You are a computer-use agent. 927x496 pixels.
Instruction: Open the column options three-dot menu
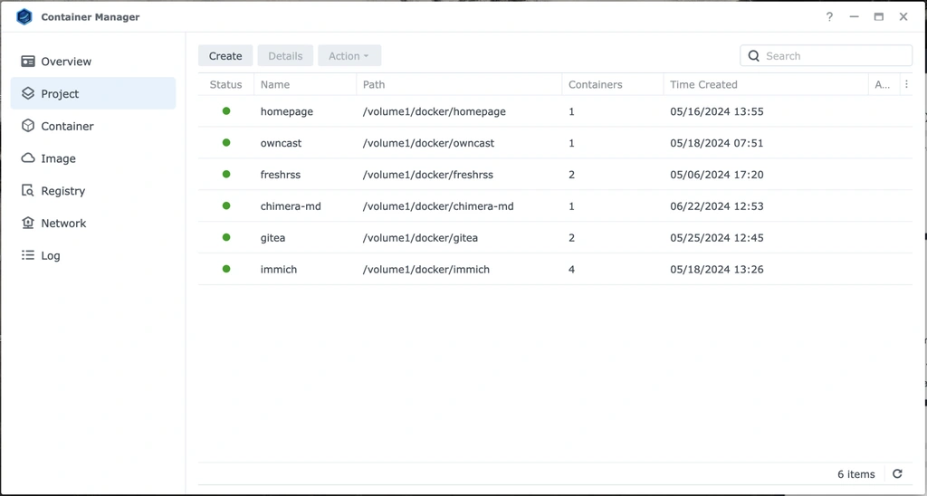pyautogui.click(x=906, y=84)
